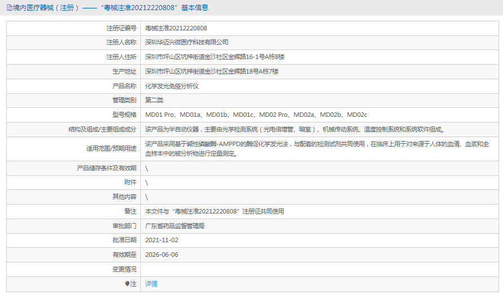503x295 pixels.
Task: Select the text starting 该产品为半自动仪器
Action: tap(295, 129)
